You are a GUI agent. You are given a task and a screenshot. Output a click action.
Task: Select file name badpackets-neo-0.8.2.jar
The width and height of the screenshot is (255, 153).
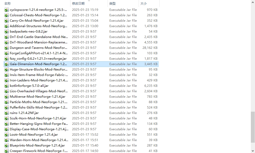click(x=29, y=32)
